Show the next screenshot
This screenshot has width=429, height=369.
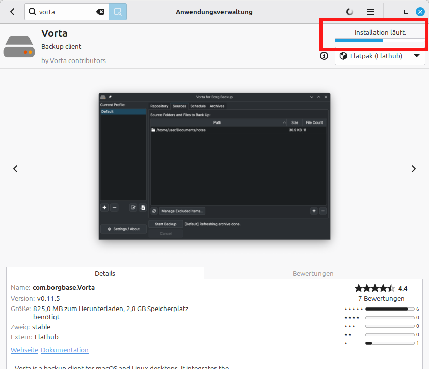click(414, 169)
